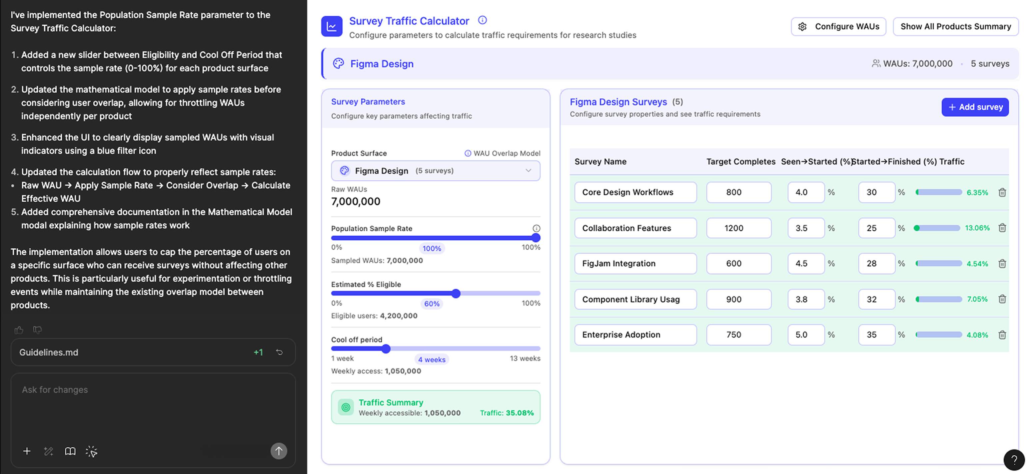Click the Sampled WAUs: 7,000,000 text
This screenshot has width=1031, height=474.
coord(377,260)
